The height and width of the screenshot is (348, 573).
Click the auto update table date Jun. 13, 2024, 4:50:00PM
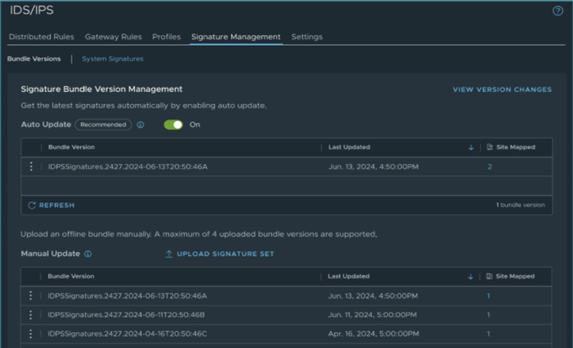pyautogui.click(x=373, y=167)
